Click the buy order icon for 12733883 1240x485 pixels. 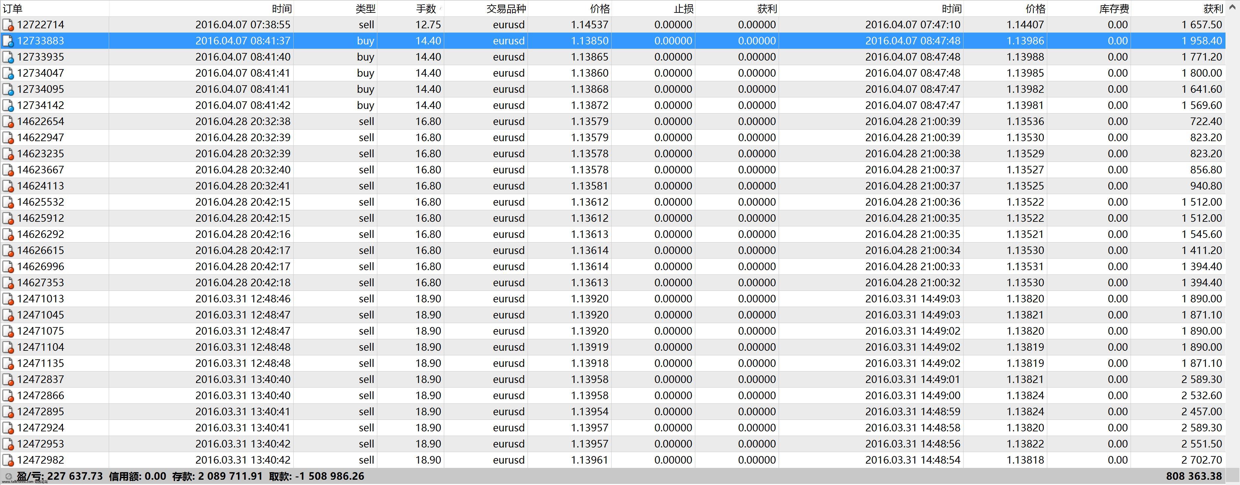click(x=8, y=41)
